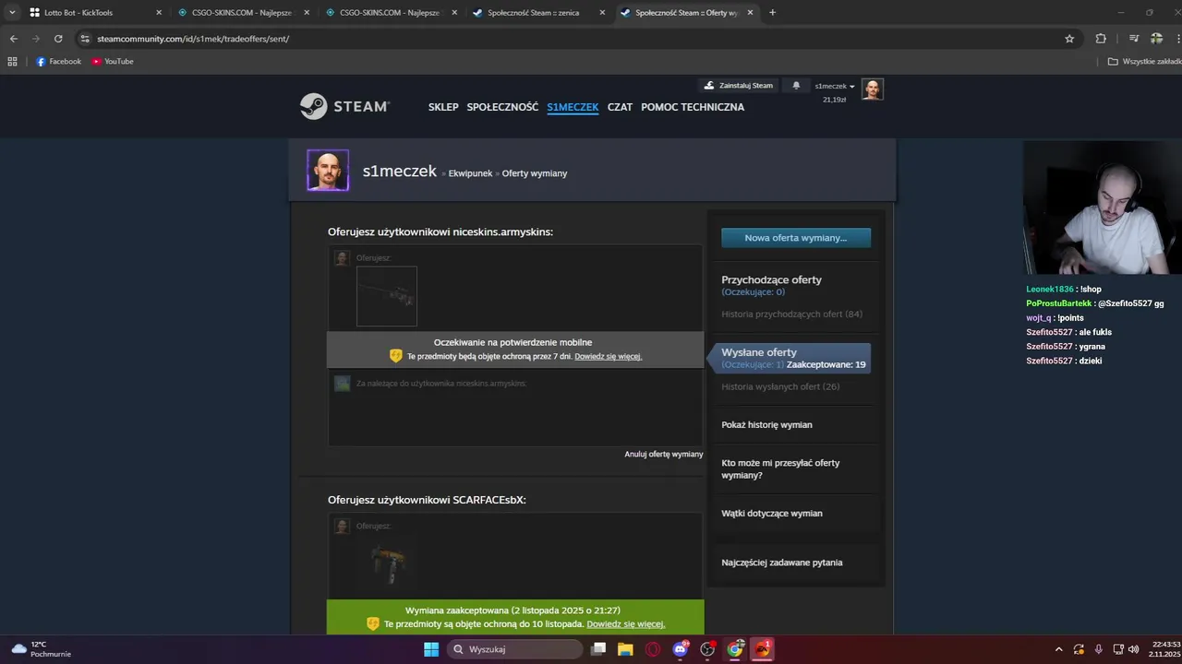Screen dimensions: 1182x664
Task: Open Chrome apps grid
Action: coord(12,62)
